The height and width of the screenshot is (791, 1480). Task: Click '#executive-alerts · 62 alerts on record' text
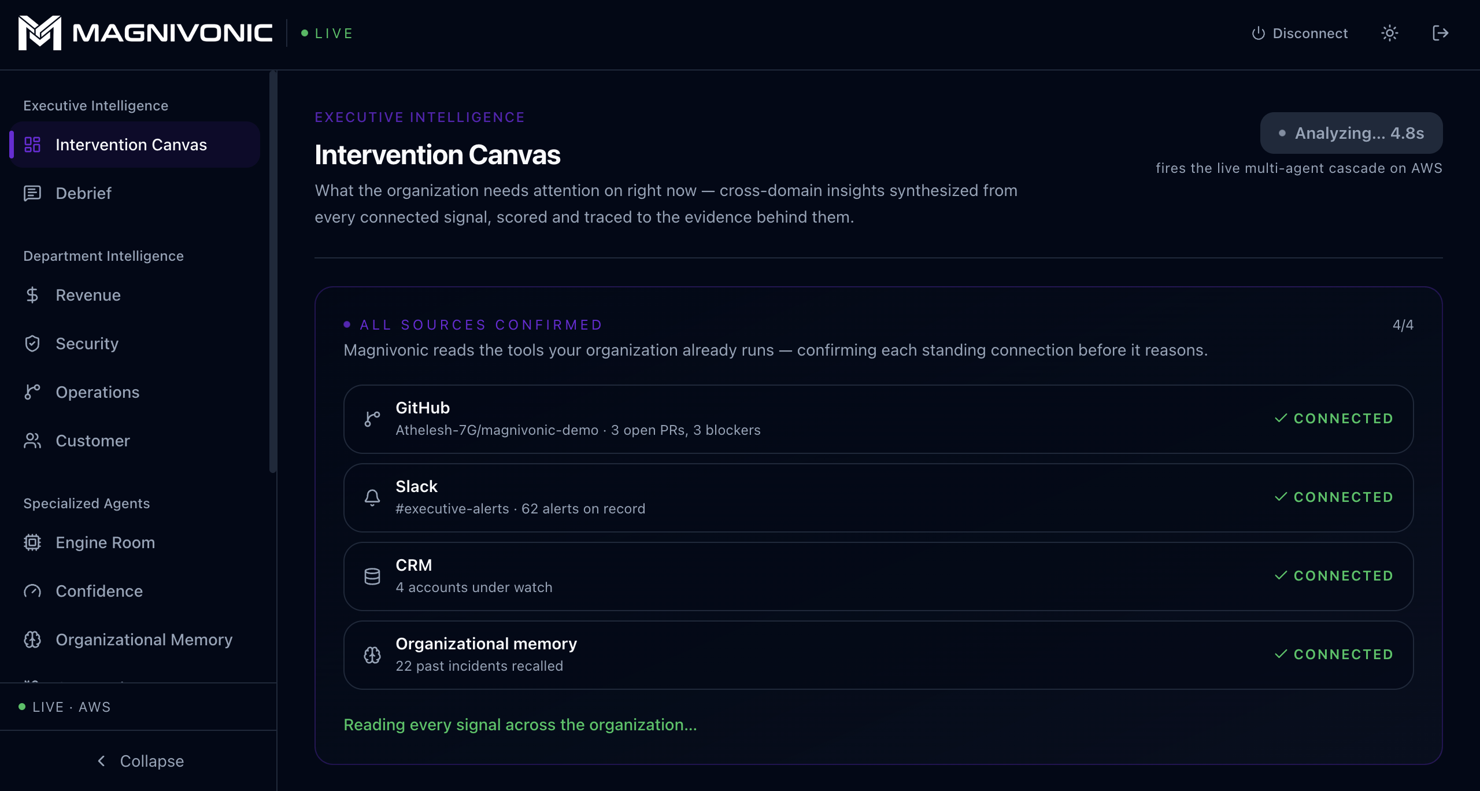520,509
